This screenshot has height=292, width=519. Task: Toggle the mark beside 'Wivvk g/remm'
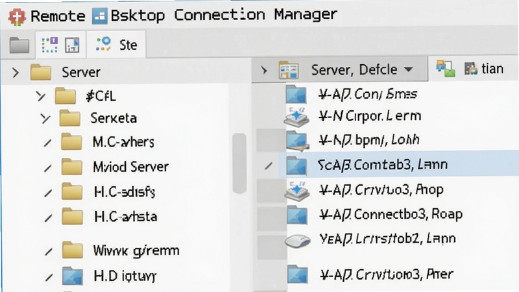click(49, 252)
